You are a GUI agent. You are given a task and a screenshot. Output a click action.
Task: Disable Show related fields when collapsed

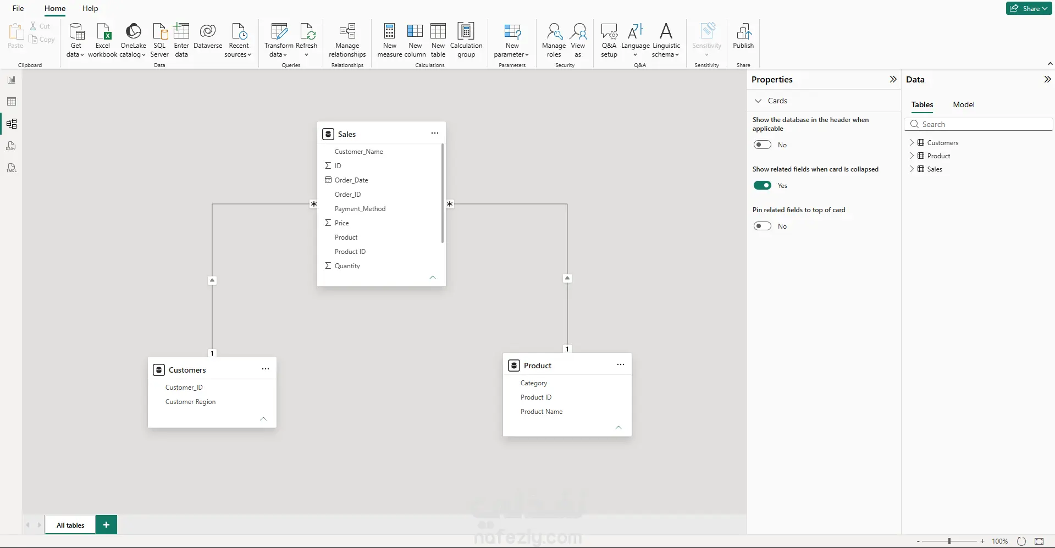[763, 185]
